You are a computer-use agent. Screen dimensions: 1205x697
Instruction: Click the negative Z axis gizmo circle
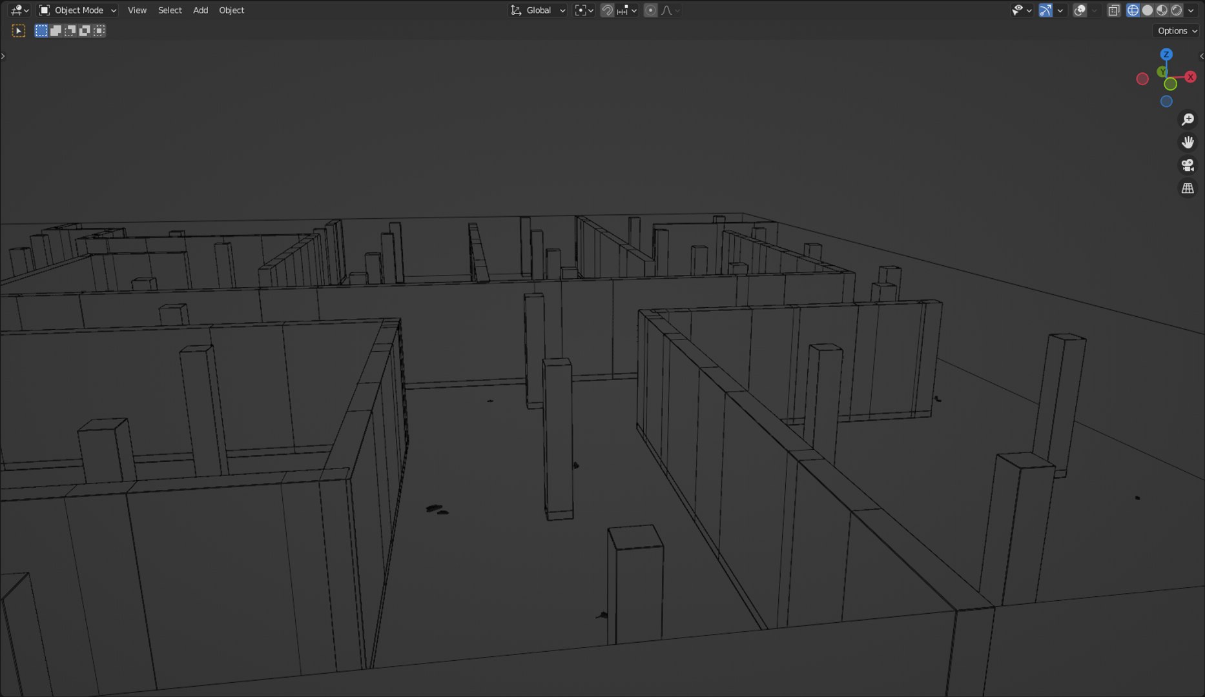(x=1166, y=101)
